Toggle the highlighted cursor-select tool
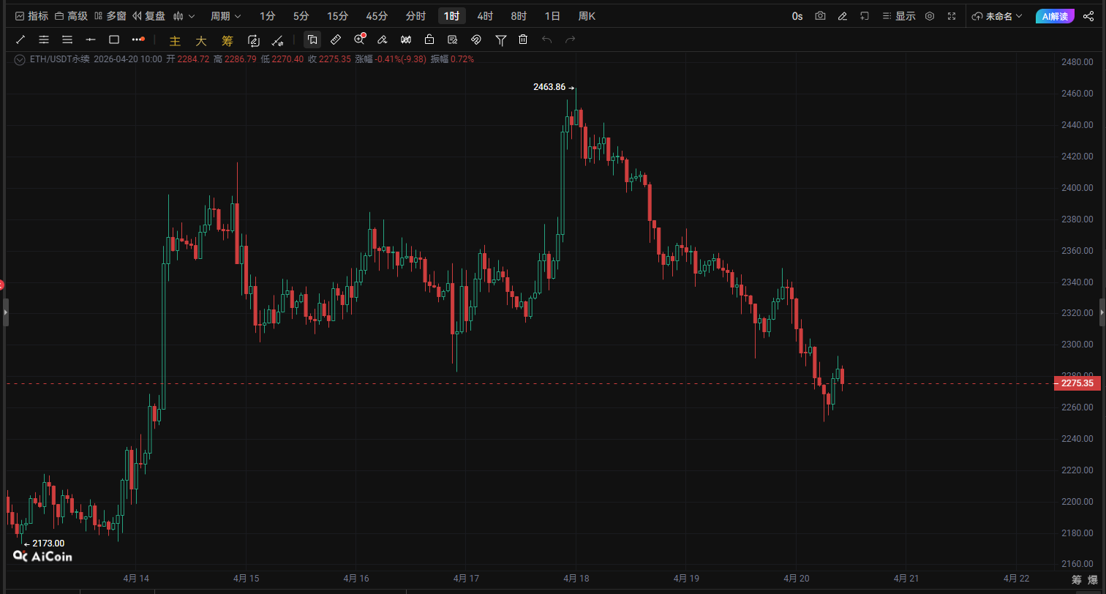1106x594 pixels. (312, 40)
